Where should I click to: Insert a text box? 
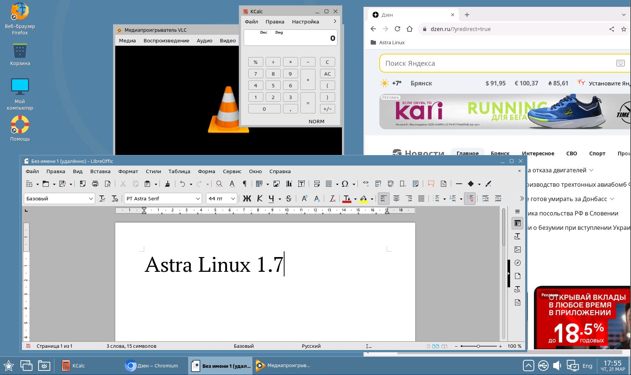(301, 184)
